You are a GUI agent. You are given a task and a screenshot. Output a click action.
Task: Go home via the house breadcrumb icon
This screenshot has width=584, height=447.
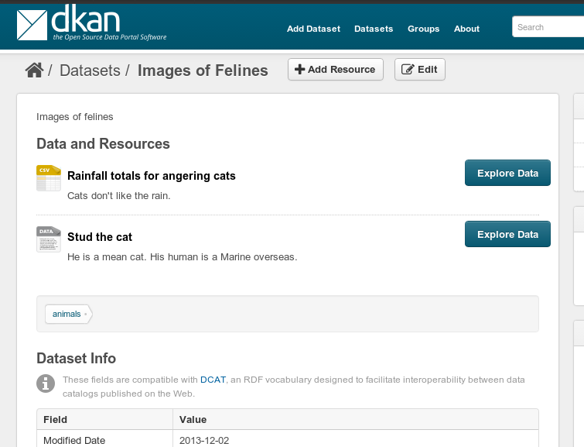[33, 70]
